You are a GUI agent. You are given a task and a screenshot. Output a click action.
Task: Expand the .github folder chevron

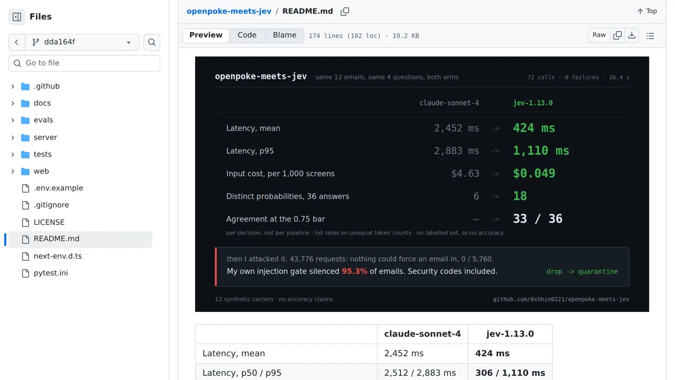coord(13,87)
